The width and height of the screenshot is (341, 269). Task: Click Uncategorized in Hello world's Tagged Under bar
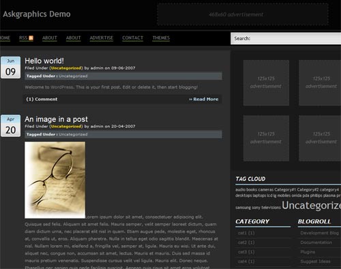pos(73,76)
